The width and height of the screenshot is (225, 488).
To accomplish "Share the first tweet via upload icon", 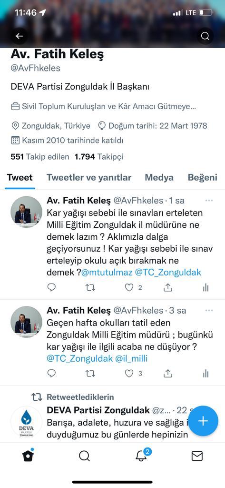I will (x=168, y=287).
